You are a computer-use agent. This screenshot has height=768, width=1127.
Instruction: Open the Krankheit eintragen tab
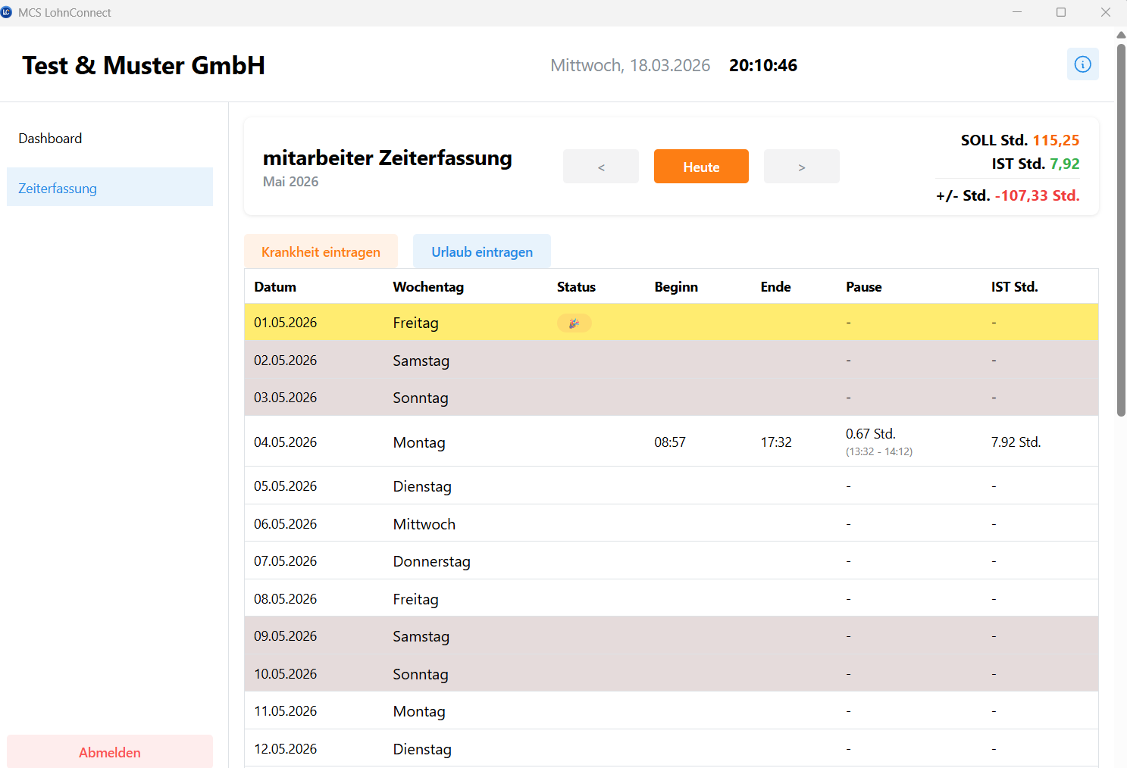[321, 252]
